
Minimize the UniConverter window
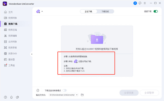tap(151, 3)
